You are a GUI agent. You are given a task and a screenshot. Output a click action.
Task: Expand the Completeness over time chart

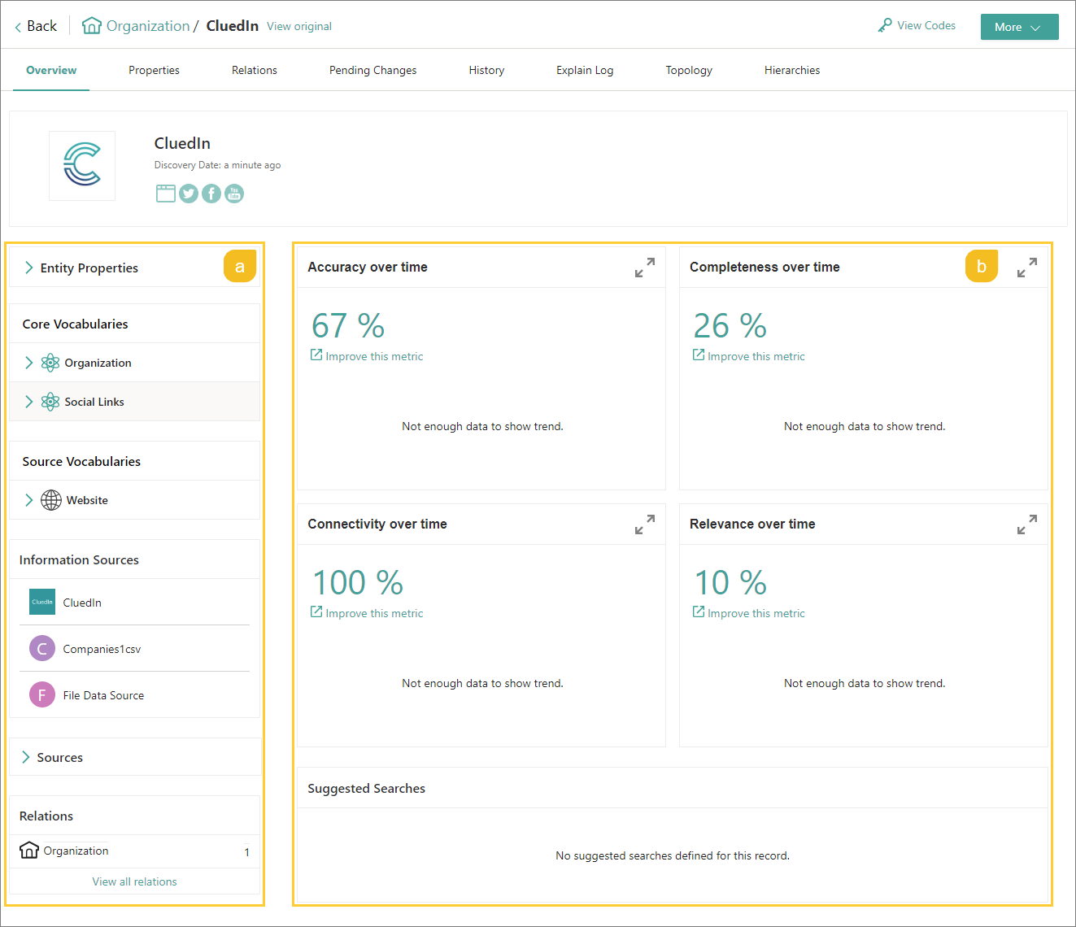coord(1027,268)
